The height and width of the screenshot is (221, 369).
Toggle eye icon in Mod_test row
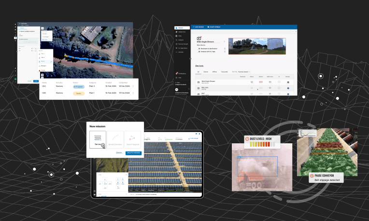[270, 88]
